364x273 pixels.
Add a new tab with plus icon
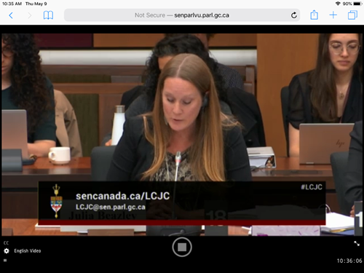[x=333, y=15]
